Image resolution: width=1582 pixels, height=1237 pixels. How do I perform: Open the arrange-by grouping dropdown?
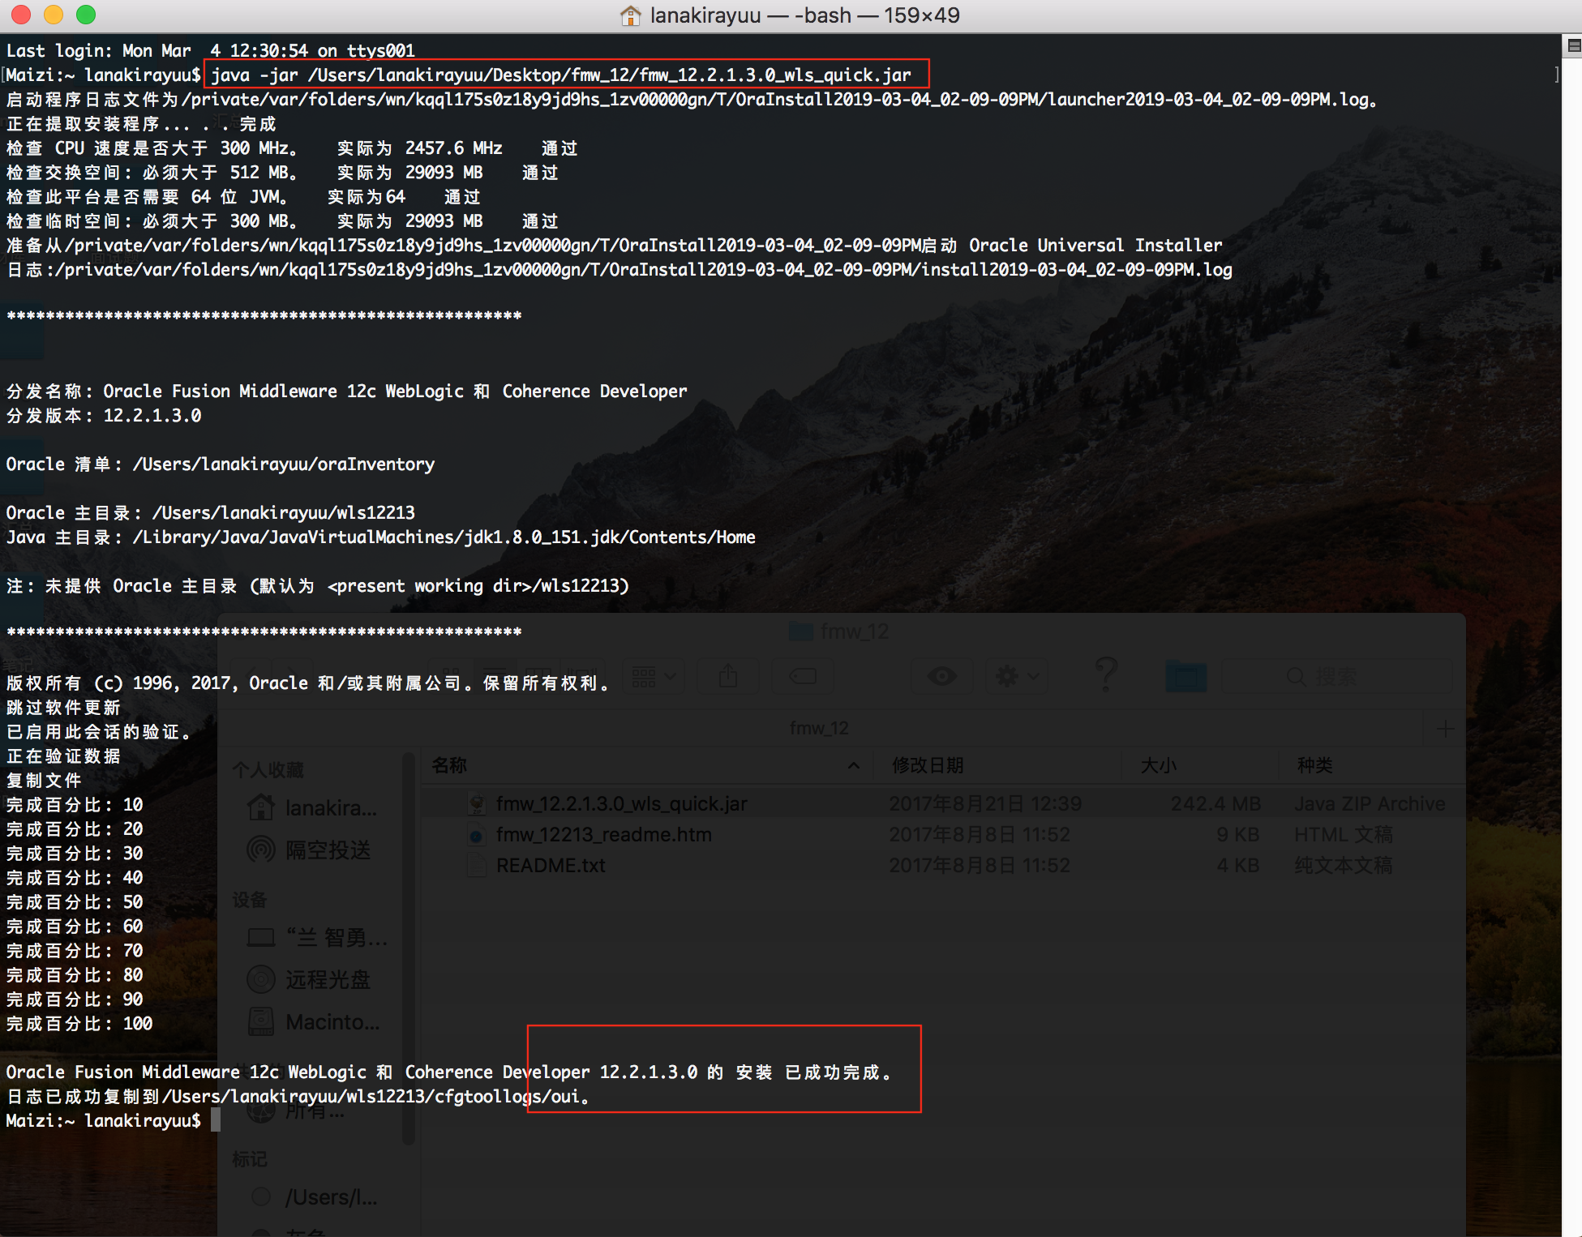(654, 676)
